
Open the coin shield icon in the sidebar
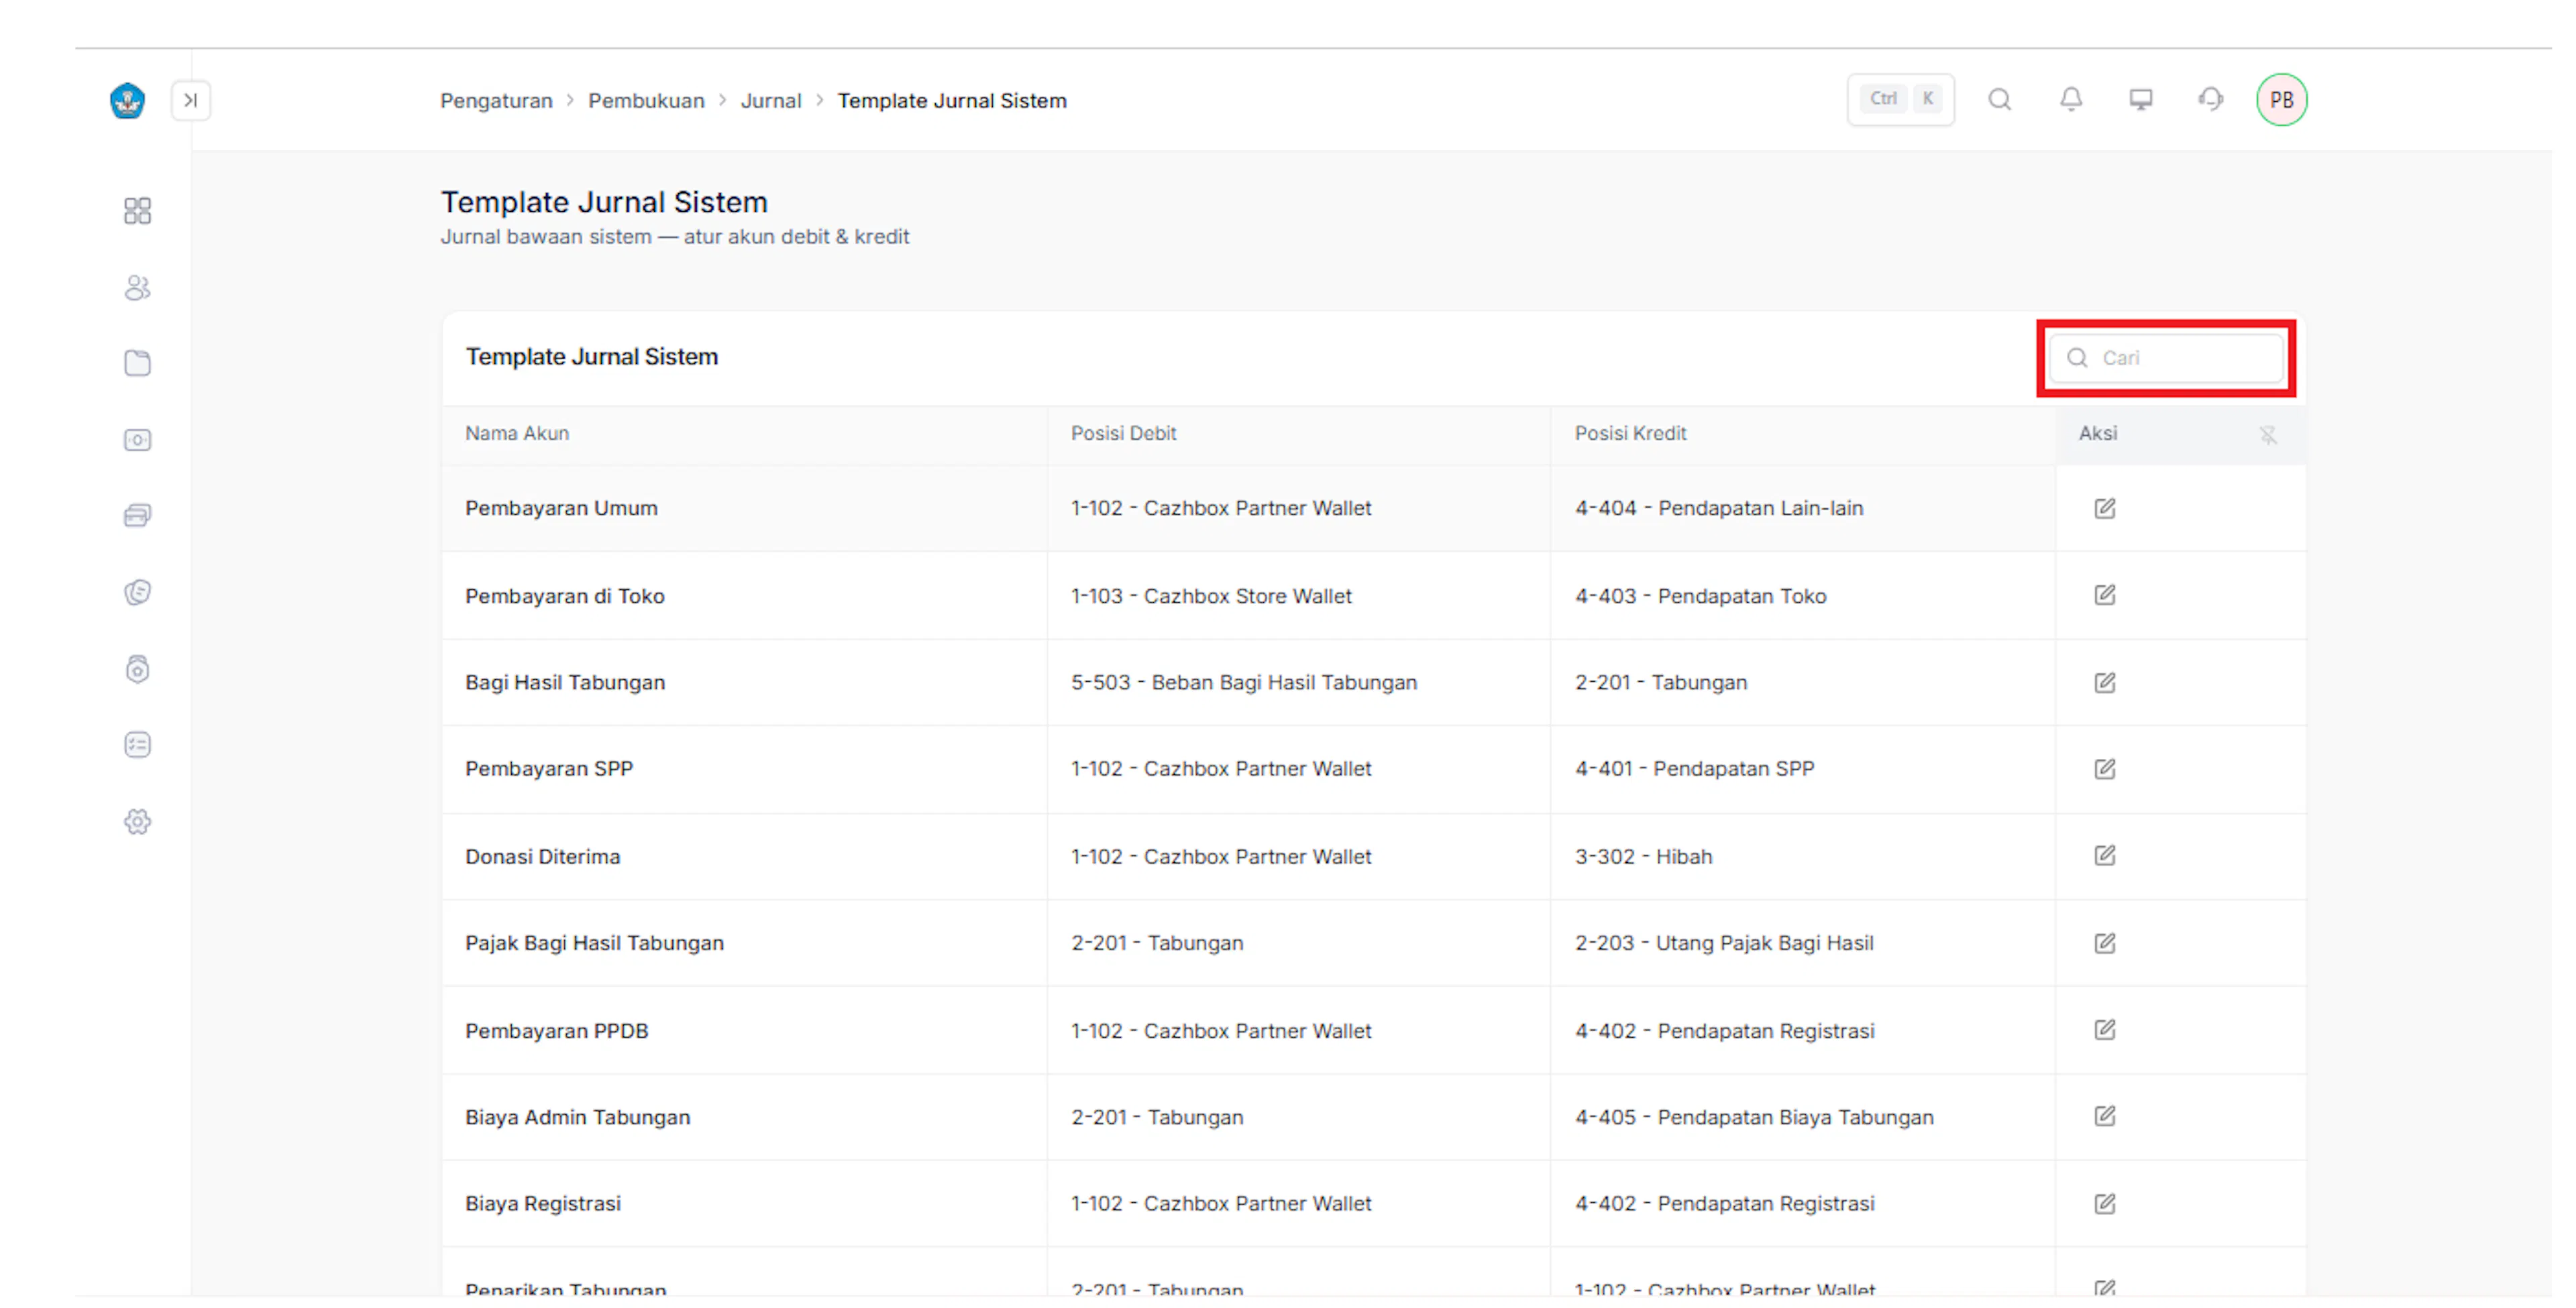pyautogui.click(x=138, y=593)
